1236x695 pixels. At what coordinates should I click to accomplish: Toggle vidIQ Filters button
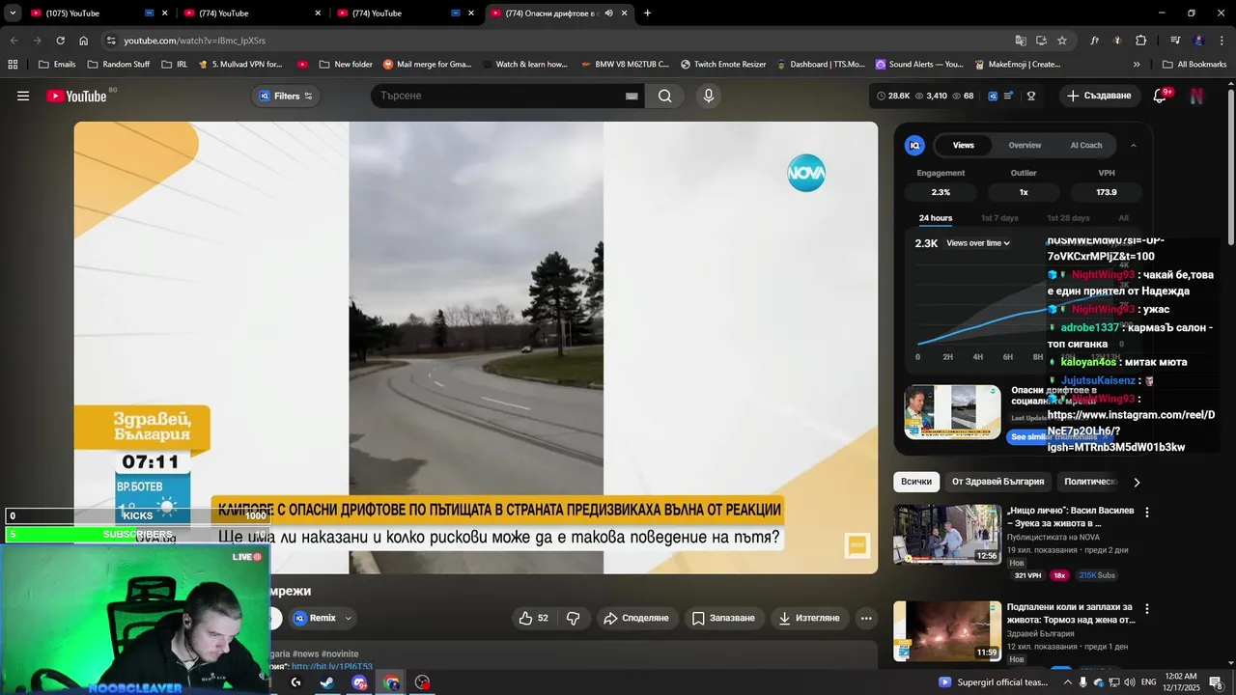(x=286, y=96)
